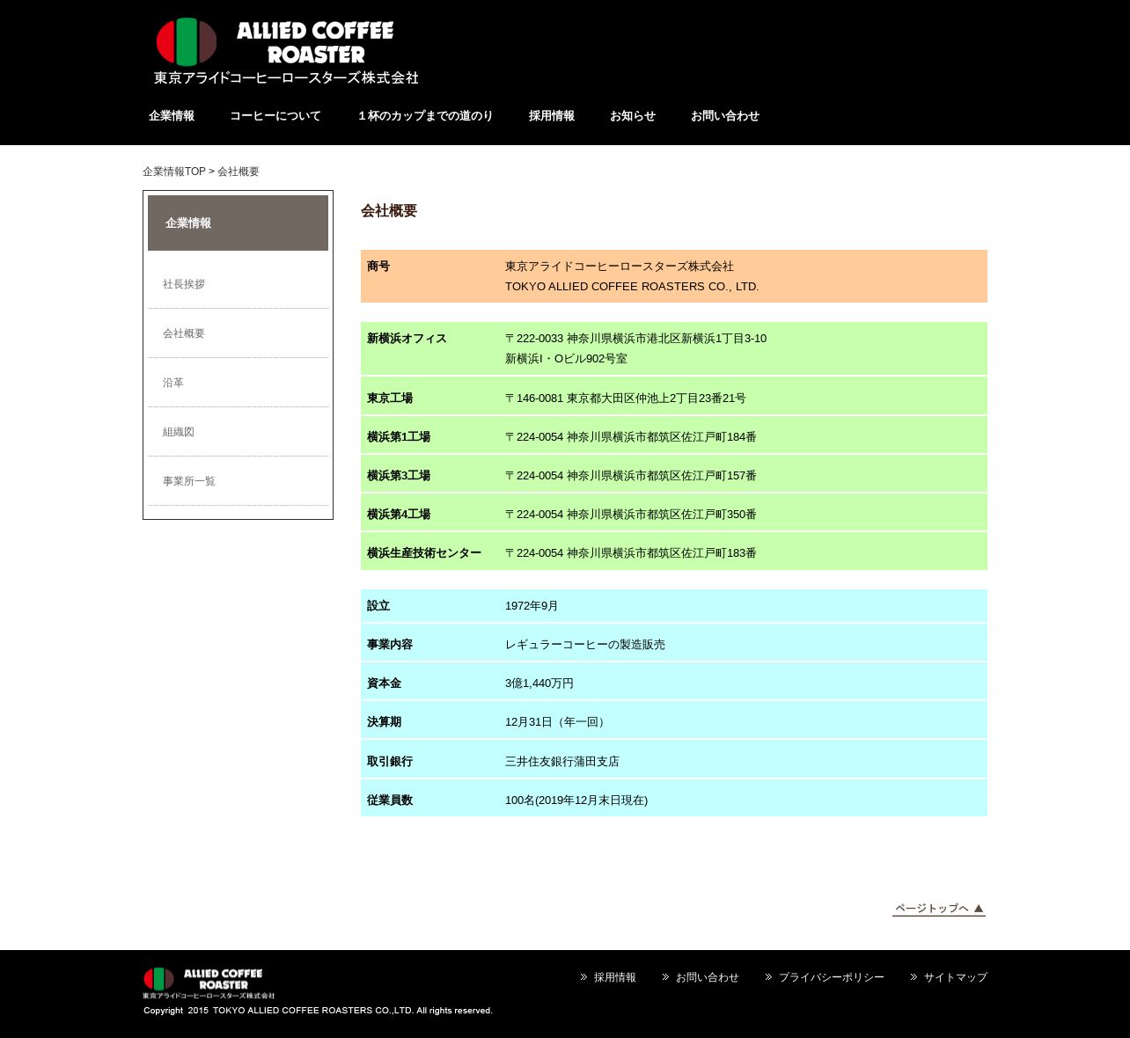Click the 会社概要 page heading
The width and height of the screenshot is (1130, 1038).
tap(389, 211)
